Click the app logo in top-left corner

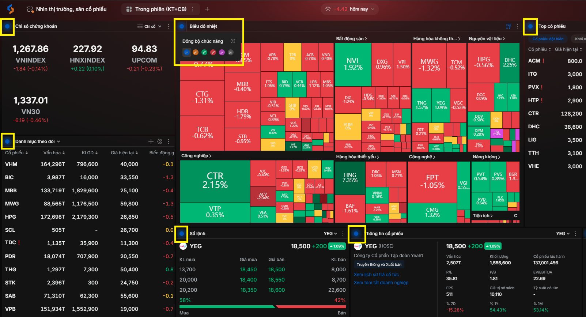(x=11, y=9)
